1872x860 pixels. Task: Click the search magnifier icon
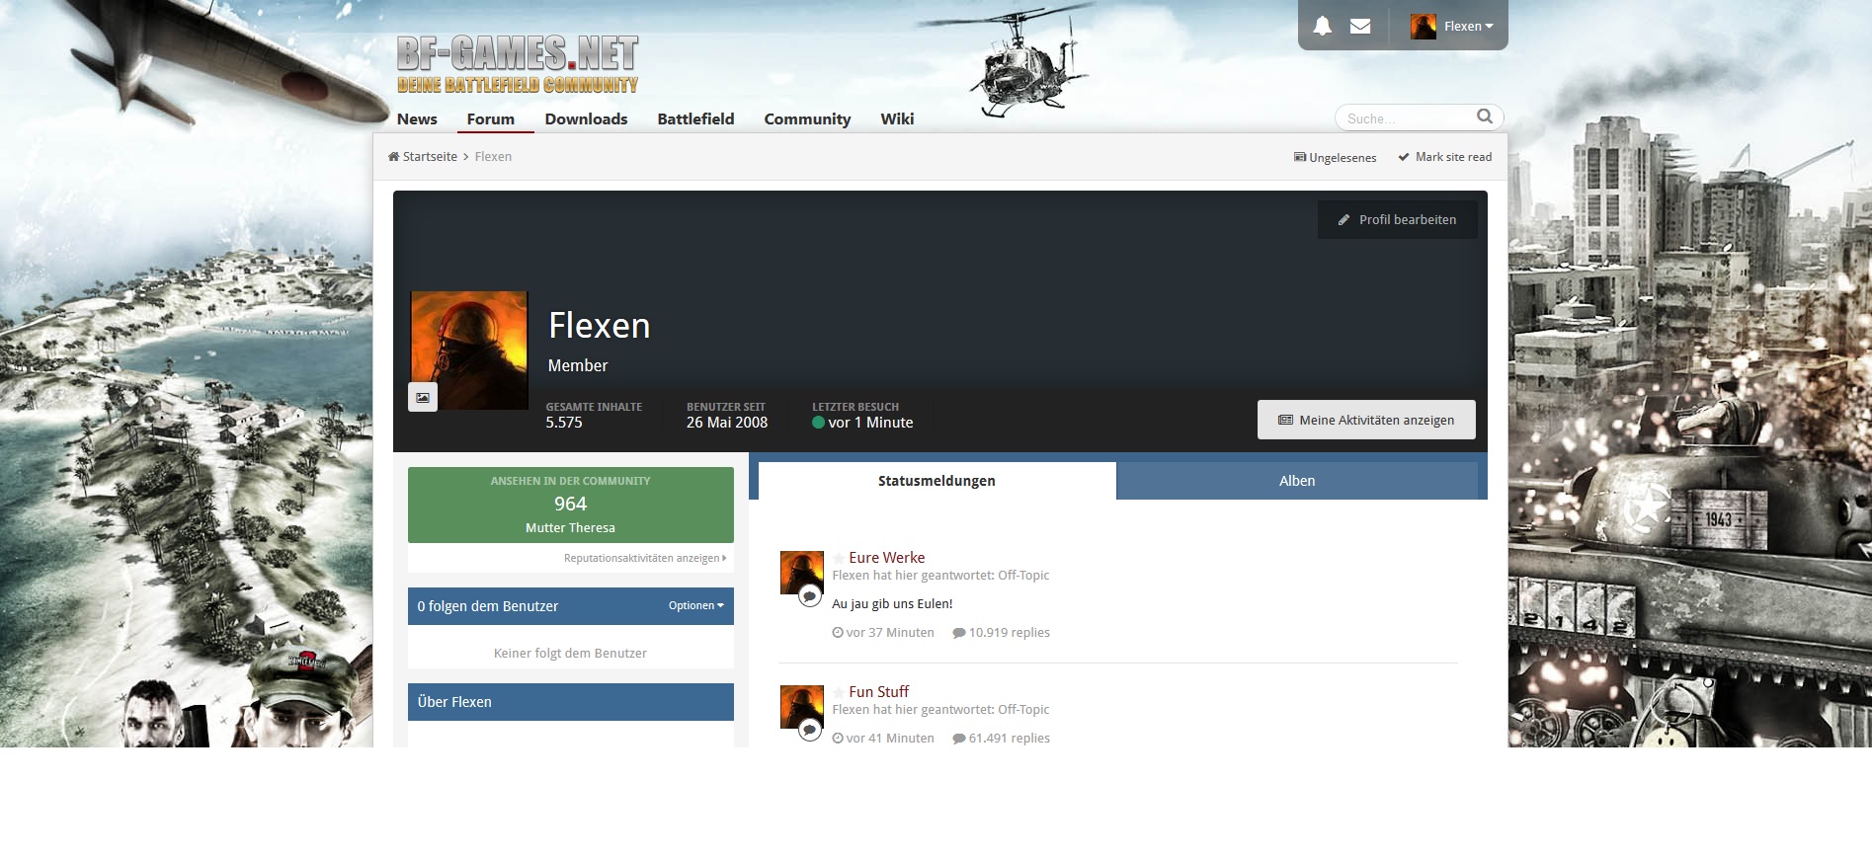[1485, 117]
